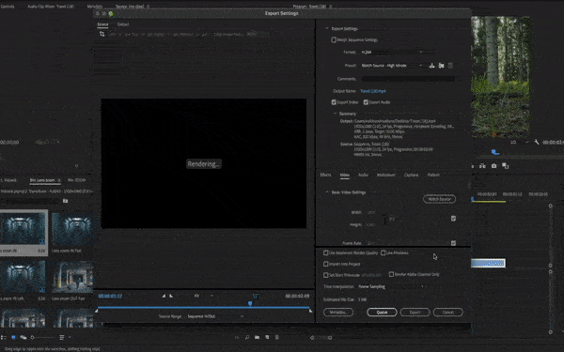Collapse the Export Settings section
Viewport: 564px width, 352px height.
327,28
